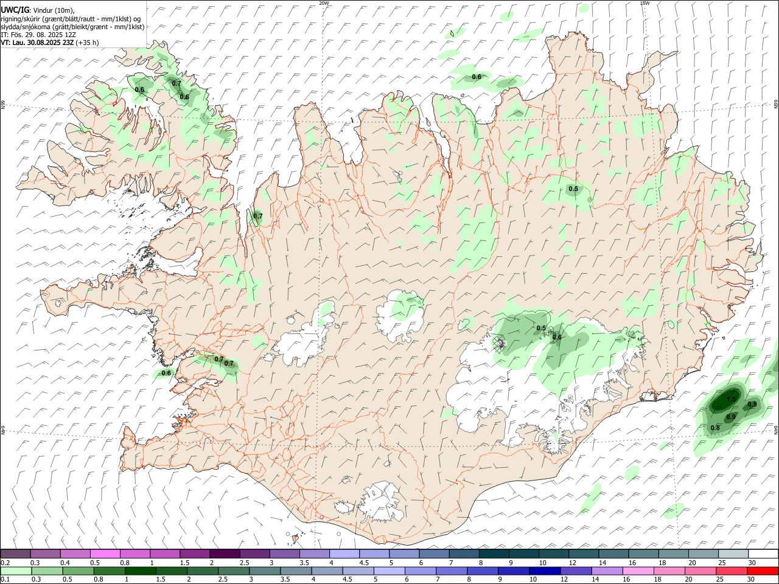
Task: Click the 'rigning/skúrir (grænt/blátt/rautt' legend description line
Action: click(49, 19)
